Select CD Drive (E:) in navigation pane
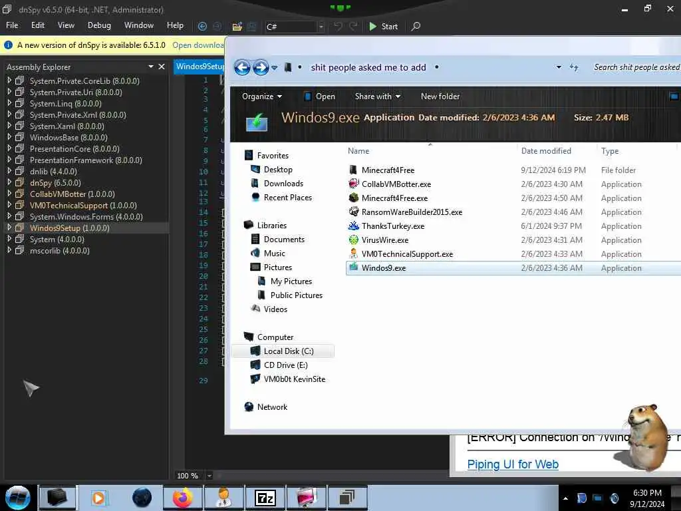Image resolution: width=681 pixels, height=511 pixels. tap(285, 365)
